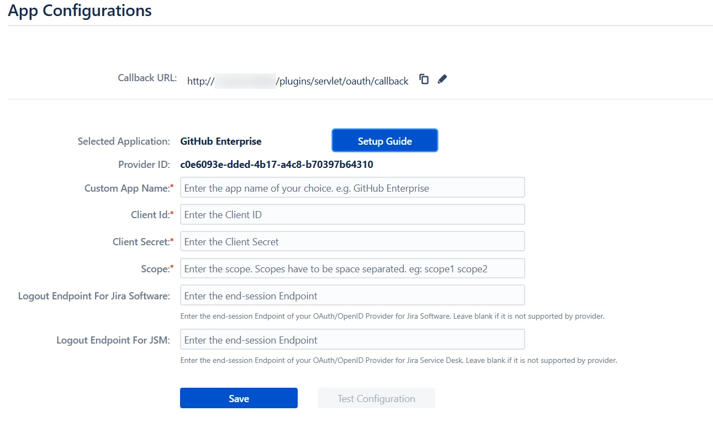713x422 pixels.
Task: Click the Client Secret label
Action: (143, 242)
